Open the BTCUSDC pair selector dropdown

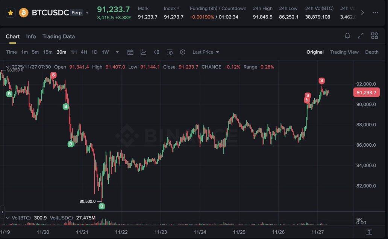(87, 13)
